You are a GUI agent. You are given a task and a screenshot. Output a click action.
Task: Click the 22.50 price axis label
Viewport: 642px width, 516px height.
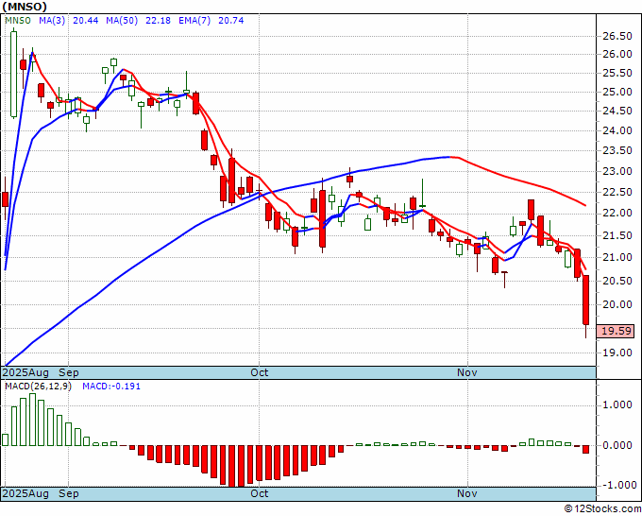(x=617, y=192)
